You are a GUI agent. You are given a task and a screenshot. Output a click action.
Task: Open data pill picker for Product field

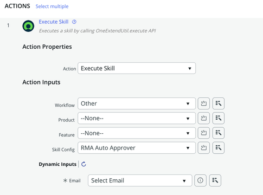click(219, 118)
